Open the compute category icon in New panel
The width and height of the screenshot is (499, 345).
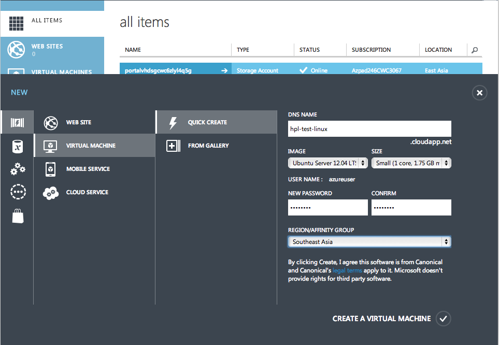click(17, 123)
